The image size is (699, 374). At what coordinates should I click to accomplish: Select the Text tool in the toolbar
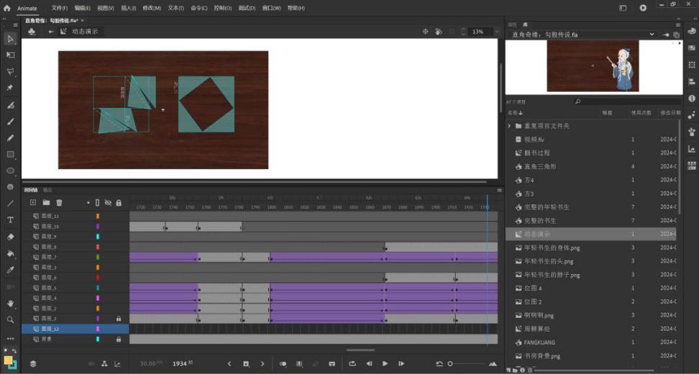[10, 220]
